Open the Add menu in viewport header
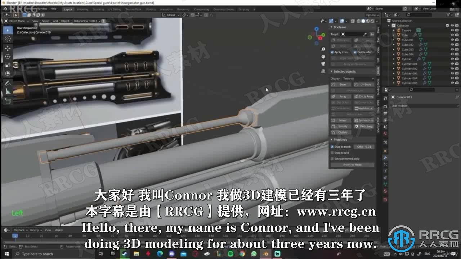Screen dimensions: 461x259 click(55, 21)
